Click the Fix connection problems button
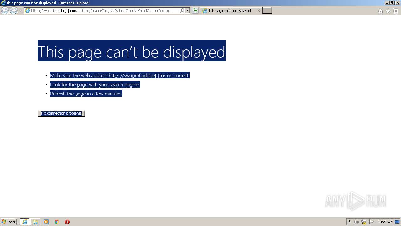 click(61, 113)
